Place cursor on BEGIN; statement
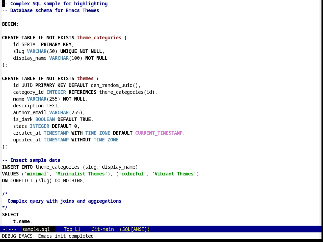 10,24
